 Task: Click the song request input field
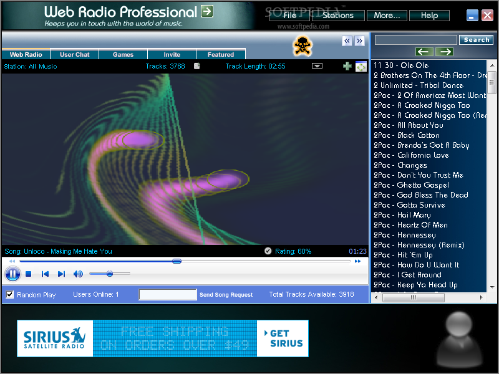[168, 294]
